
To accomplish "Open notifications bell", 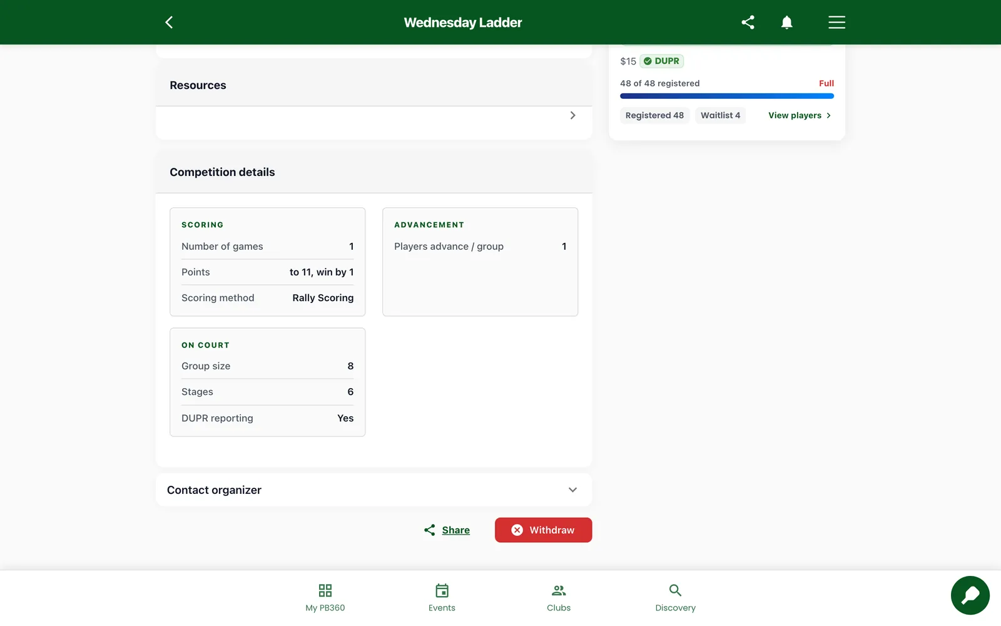I will tap(787, 23).
